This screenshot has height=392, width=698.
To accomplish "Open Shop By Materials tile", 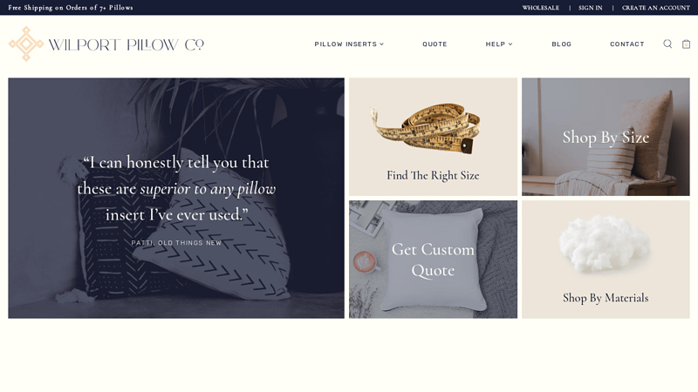I will 606,259.
